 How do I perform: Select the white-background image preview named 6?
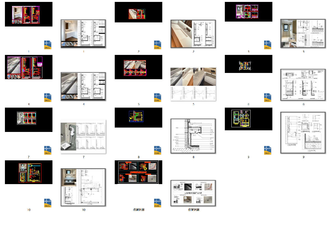pos(303,85)
